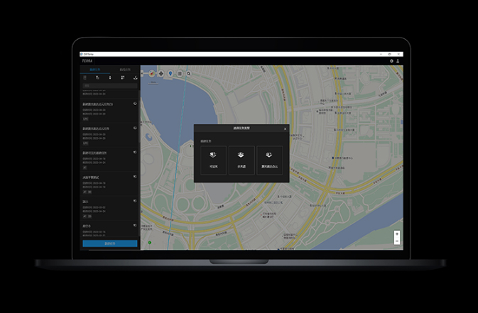Open settings gear in top-right corner

coord(391,61)
